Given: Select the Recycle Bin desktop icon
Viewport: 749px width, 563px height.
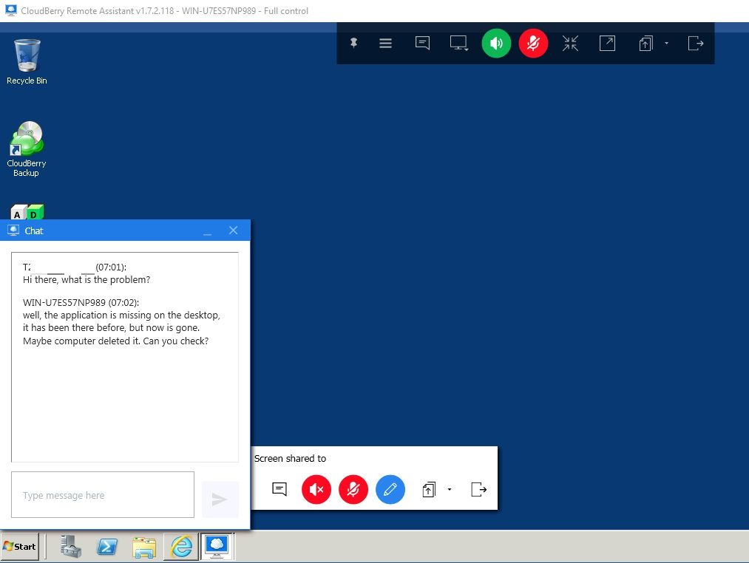Looking at the screenshot, I should point(27,62).
